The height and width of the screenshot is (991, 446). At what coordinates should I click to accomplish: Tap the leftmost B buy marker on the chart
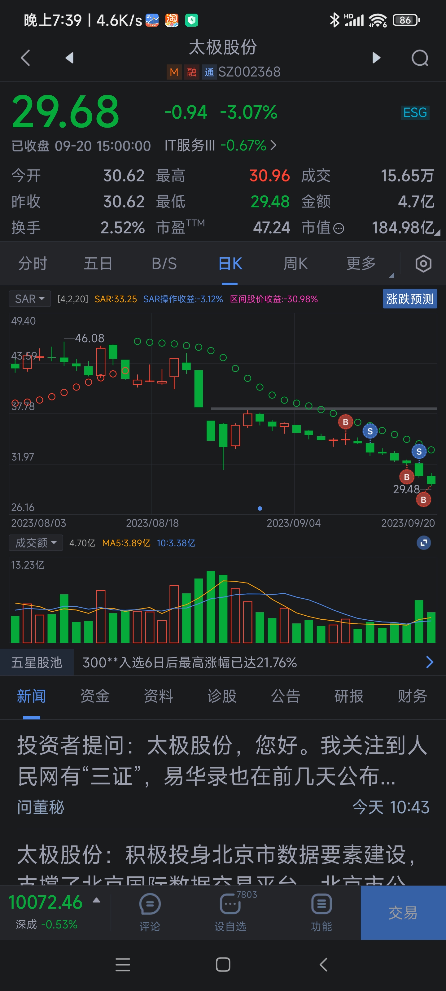click(x=346, y=422)
